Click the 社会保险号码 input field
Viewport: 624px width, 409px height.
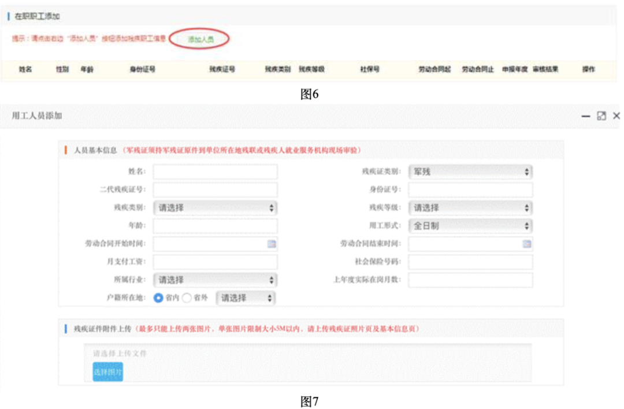[470, 262]
